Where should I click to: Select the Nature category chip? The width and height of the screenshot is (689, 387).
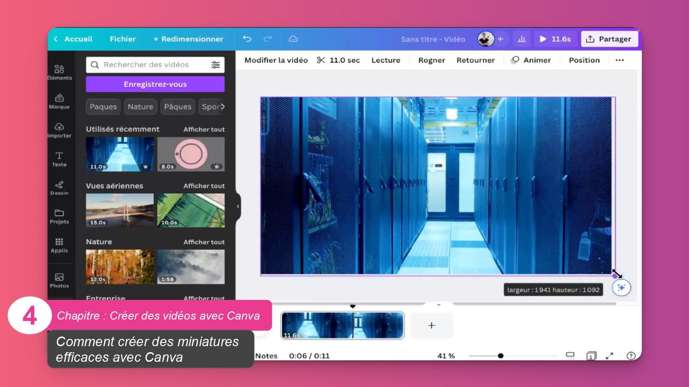(x=141, y=106)
